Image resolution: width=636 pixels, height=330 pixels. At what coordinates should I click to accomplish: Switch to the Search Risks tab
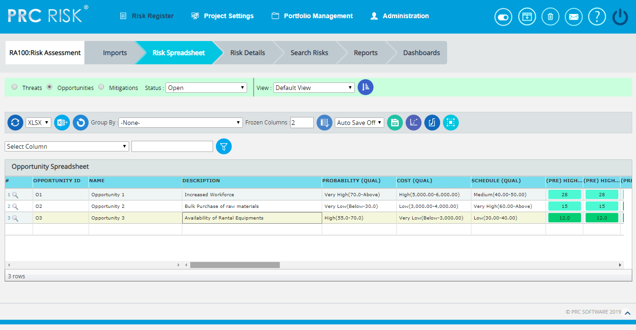pyautogui.click(x=309, y=53)
